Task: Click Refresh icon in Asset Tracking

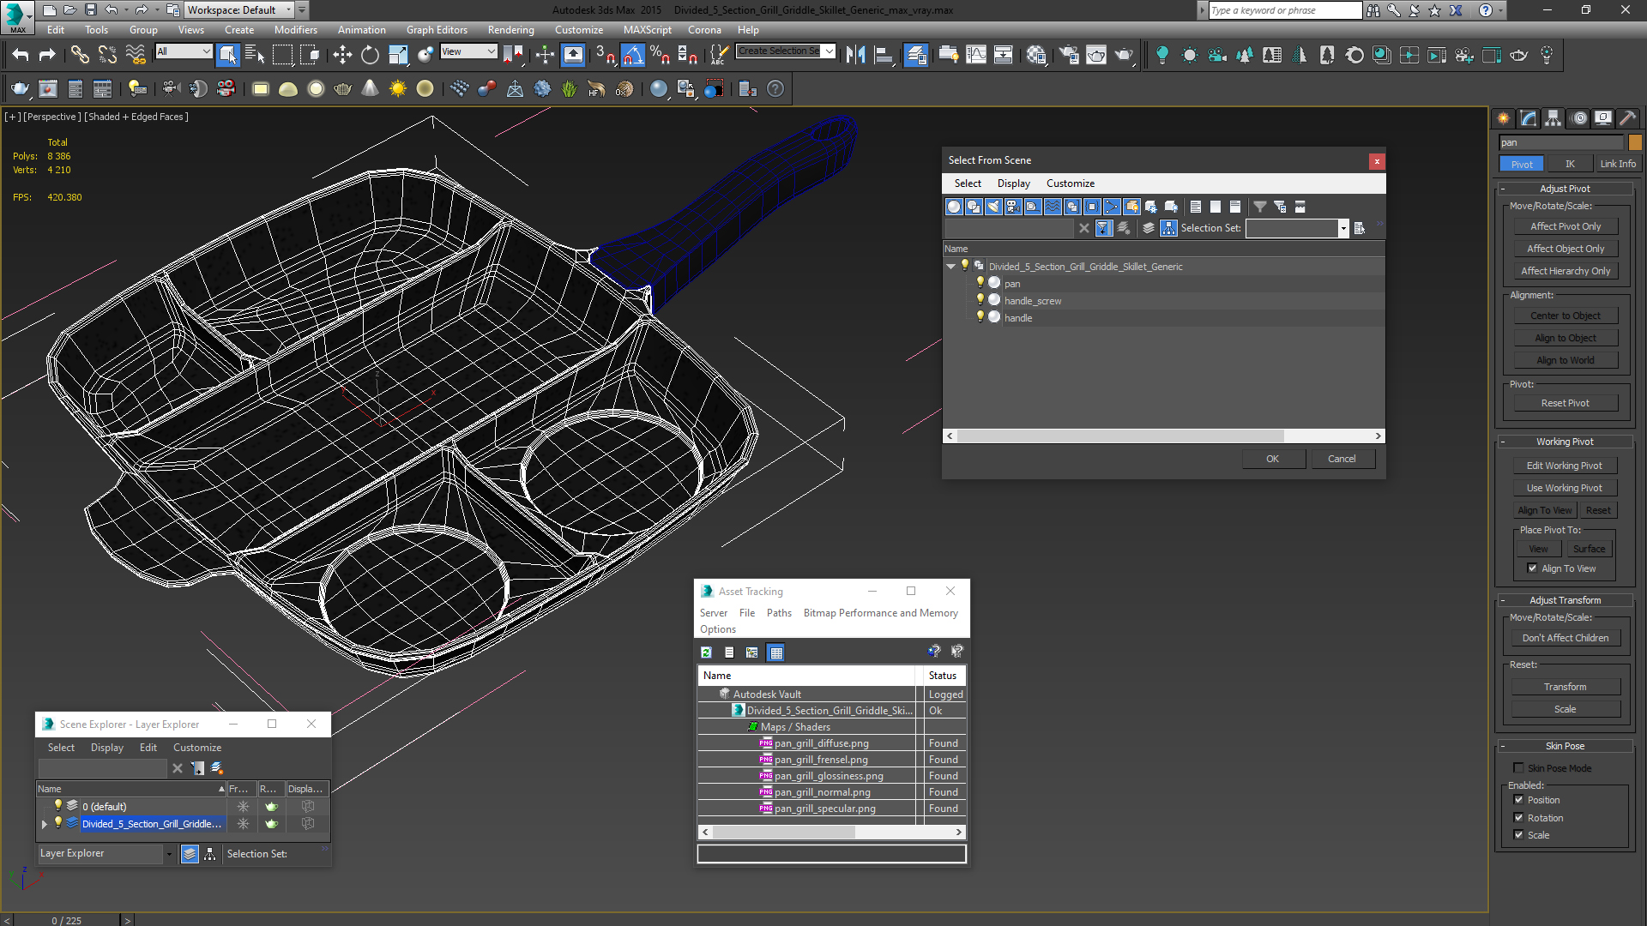Action: tap(706, 652)
